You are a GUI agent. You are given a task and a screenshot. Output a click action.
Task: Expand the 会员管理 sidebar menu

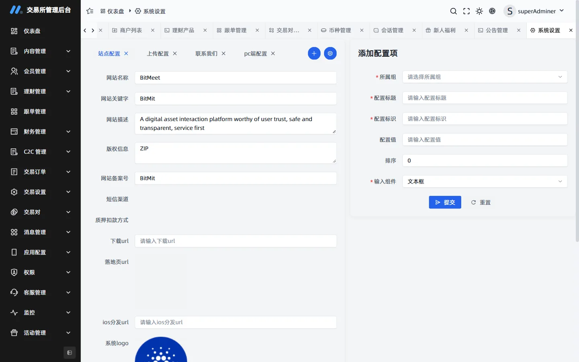click(x=40, y=71)
